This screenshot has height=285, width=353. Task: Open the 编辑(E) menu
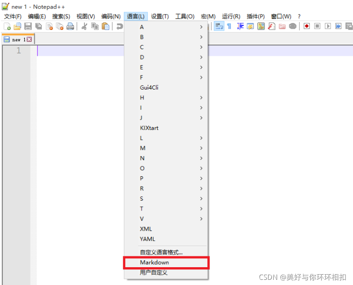pyautogui.click(x=37, y=16)
